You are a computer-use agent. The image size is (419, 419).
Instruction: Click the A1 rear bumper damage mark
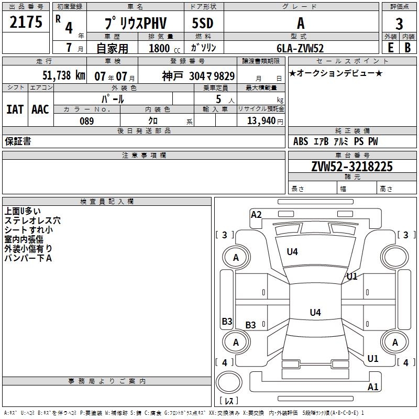tap(373, 387)
